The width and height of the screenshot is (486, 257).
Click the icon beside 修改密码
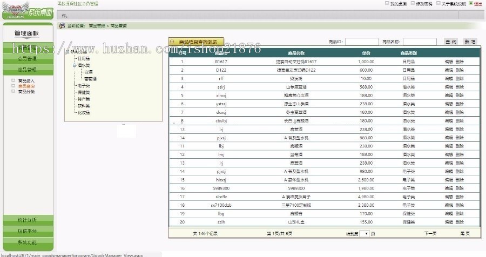(413, 3)
